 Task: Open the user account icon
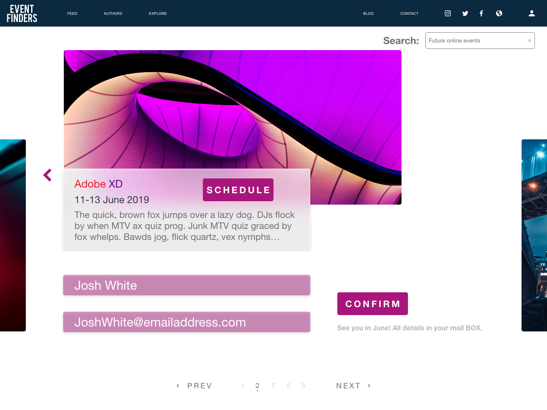(x=531, y=13)
